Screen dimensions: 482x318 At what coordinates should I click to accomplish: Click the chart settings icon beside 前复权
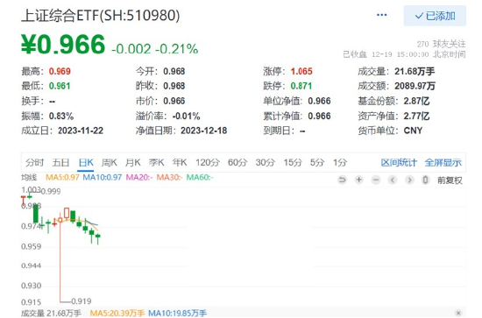(x=425, y=180)
